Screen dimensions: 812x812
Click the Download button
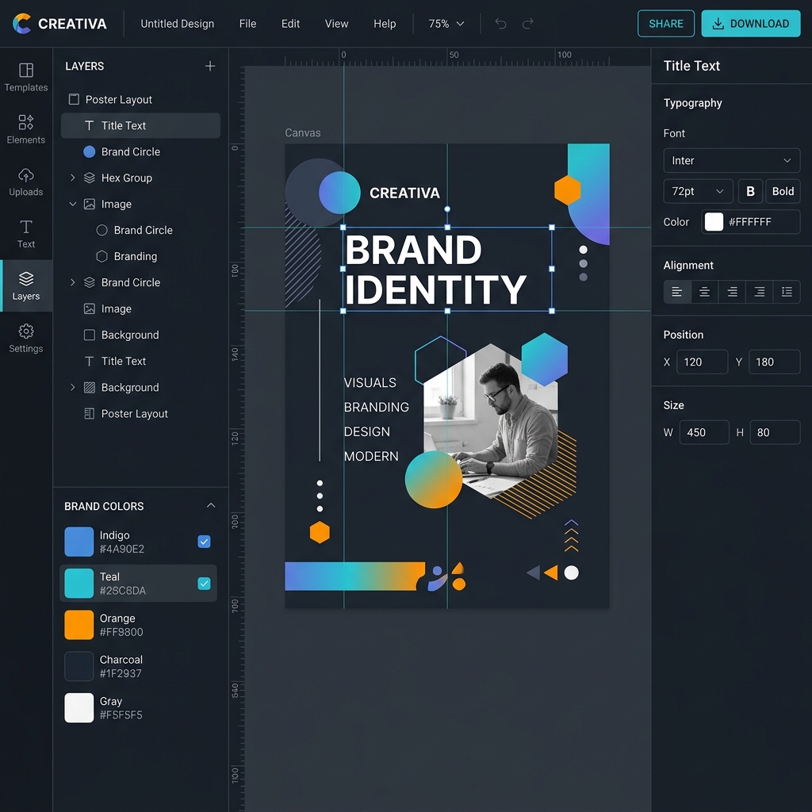[x=750, y=23]
